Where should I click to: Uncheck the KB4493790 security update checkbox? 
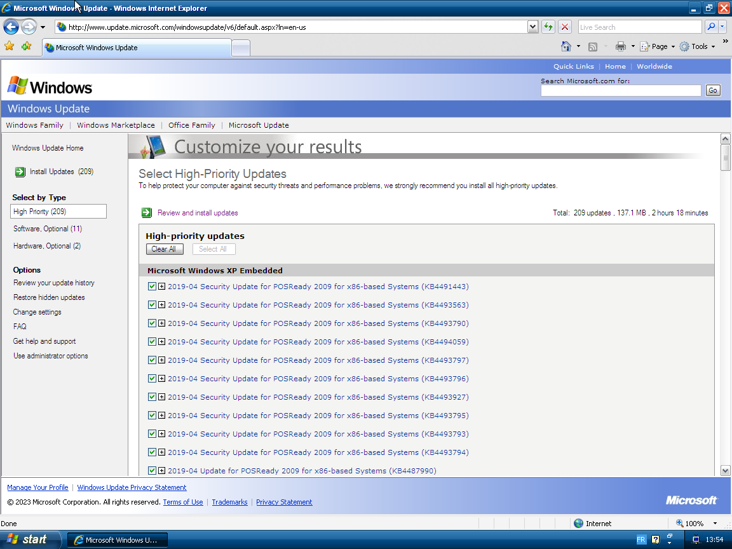pos(152,323)
